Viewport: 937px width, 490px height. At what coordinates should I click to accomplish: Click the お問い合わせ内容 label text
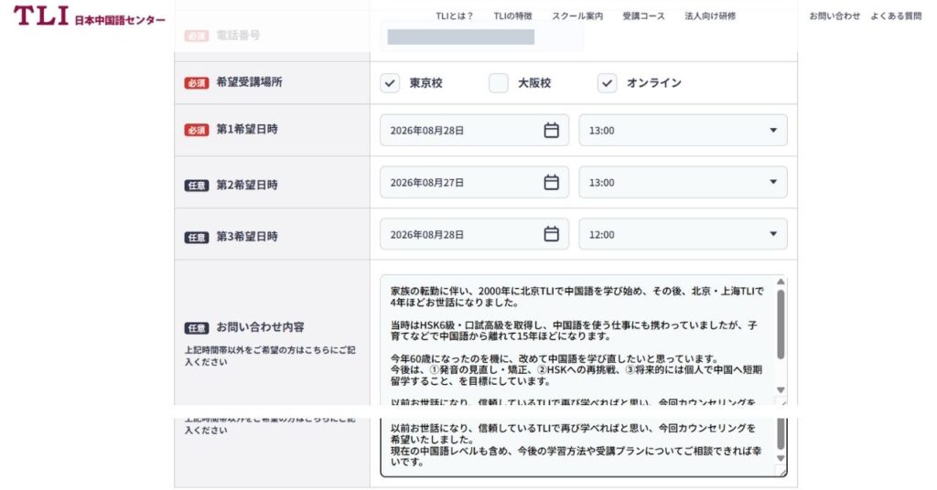pyautogui.click(x=260, y=327)
